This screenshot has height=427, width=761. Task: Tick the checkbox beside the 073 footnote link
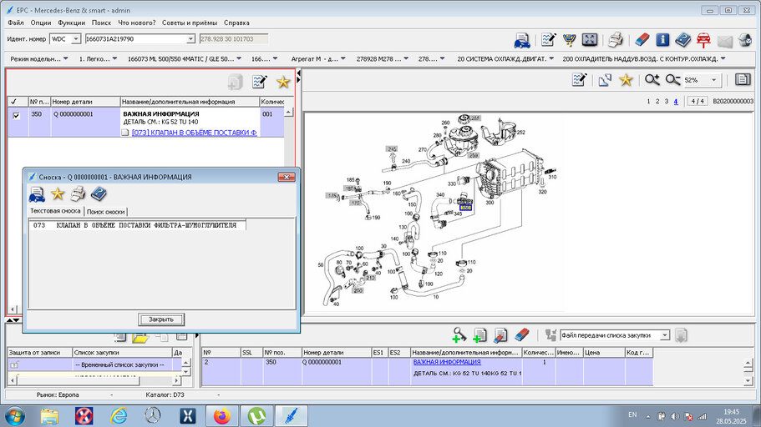pyautogui.click(x=125, y=133)
